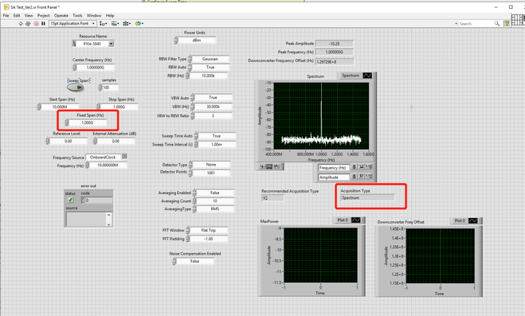Select the cursor movement tool on Spectrum graph palette
Image resolution: width=525 pixels, height=316 pixels.
[x=262, y=166]
